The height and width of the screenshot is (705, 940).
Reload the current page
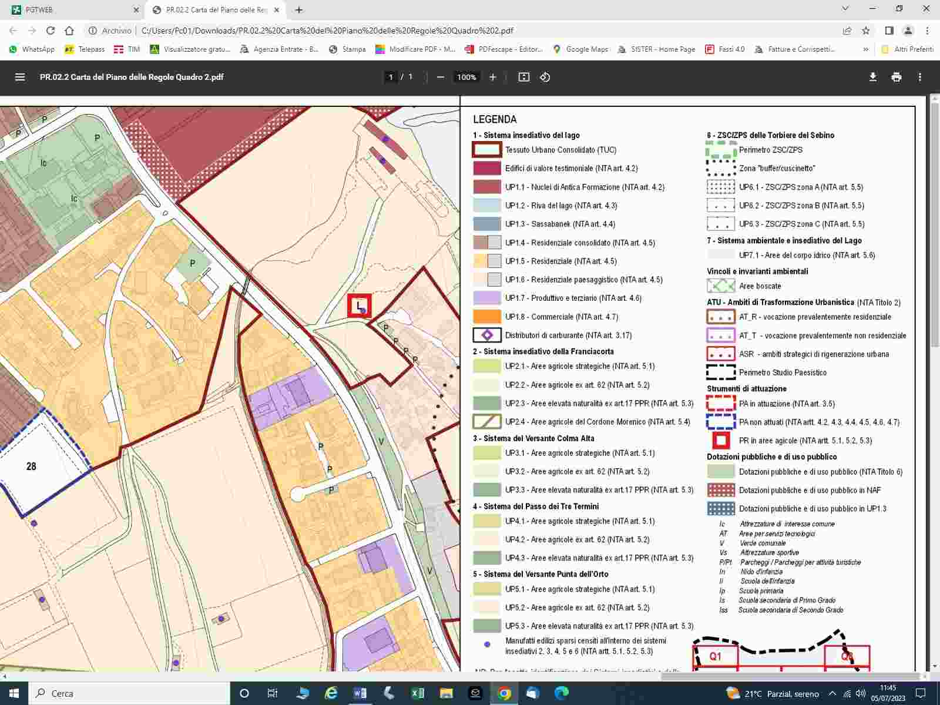click(x=51, y=31)
